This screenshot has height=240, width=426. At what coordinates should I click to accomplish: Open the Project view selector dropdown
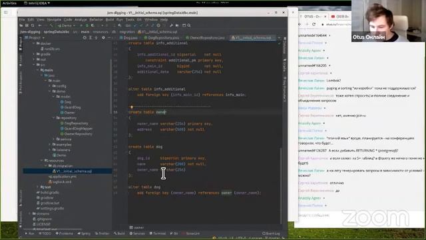(35, 37)
